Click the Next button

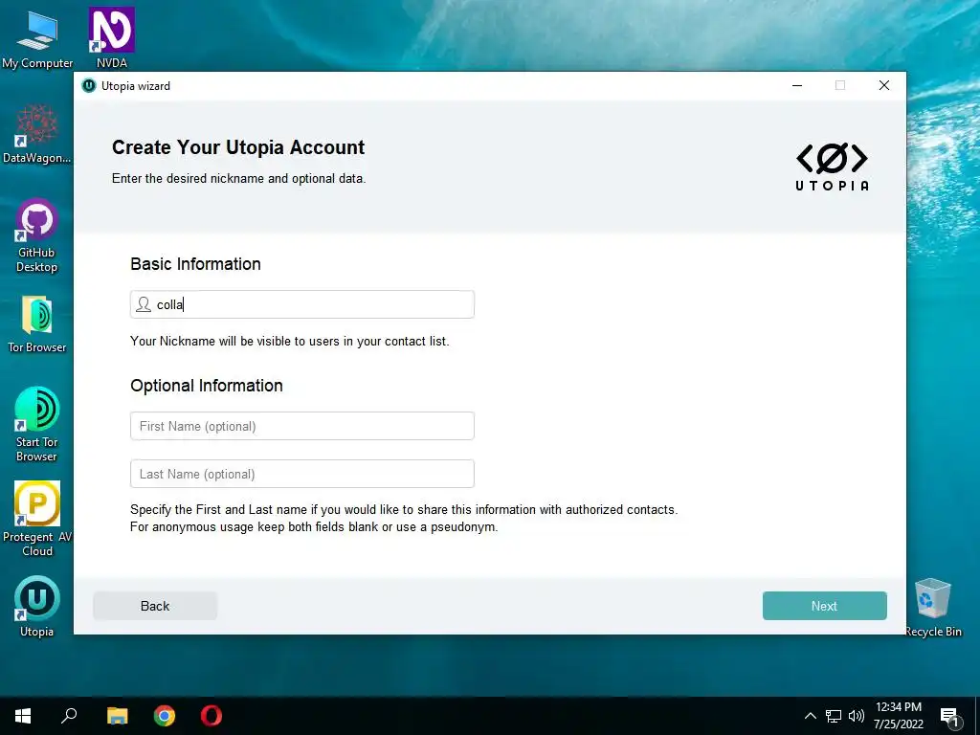(x=824, y=606)
